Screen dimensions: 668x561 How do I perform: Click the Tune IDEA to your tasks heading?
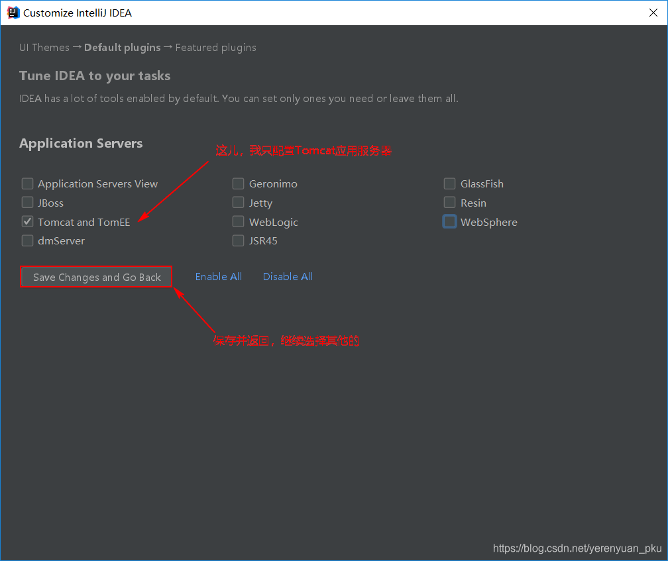[x=95, y=76]
